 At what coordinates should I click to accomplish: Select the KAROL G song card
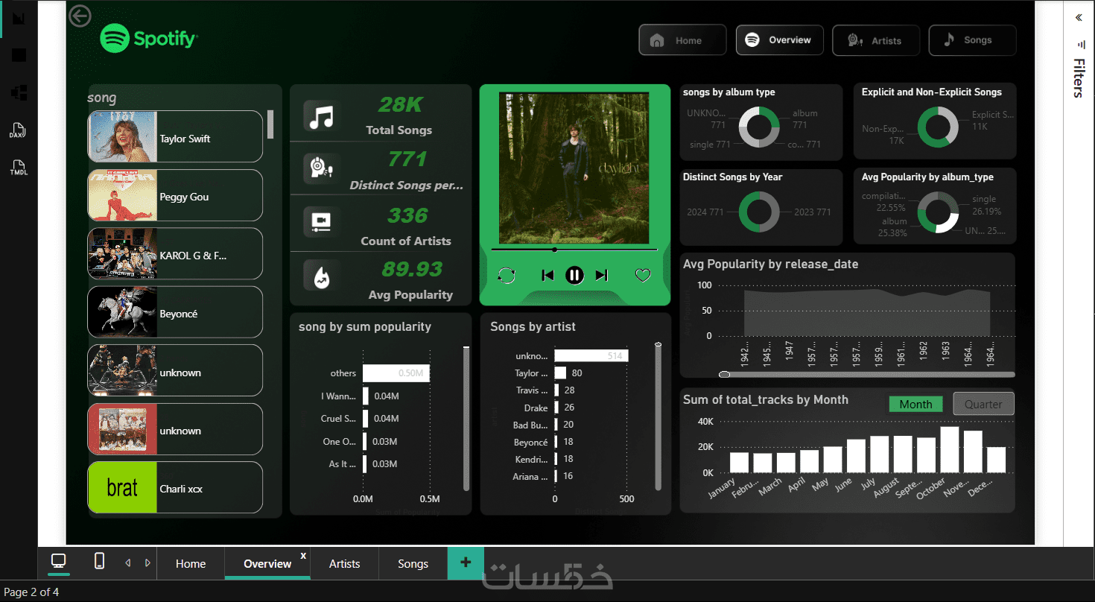[176, 253]
